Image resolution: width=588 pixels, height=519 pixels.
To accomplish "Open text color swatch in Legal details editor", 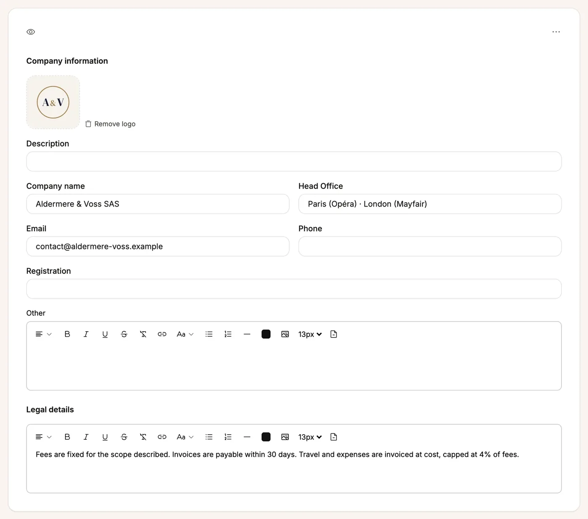I will pos(266,437).
